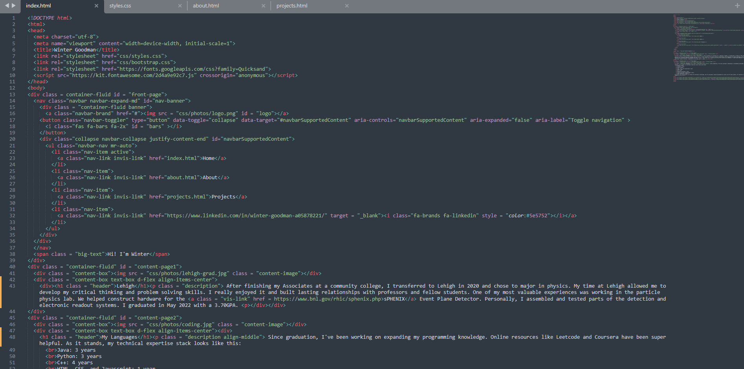Click the closing head tag
744x369 pixels.
(x=38, y=82)
